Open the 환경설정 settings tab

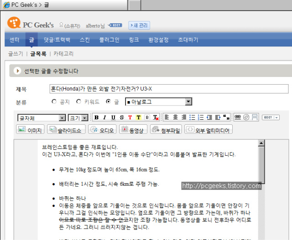coord(158,40)
